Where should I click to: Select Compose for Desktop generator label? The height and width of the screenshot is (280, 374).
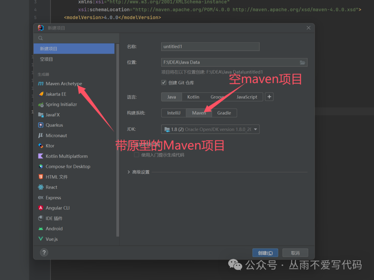68,166
